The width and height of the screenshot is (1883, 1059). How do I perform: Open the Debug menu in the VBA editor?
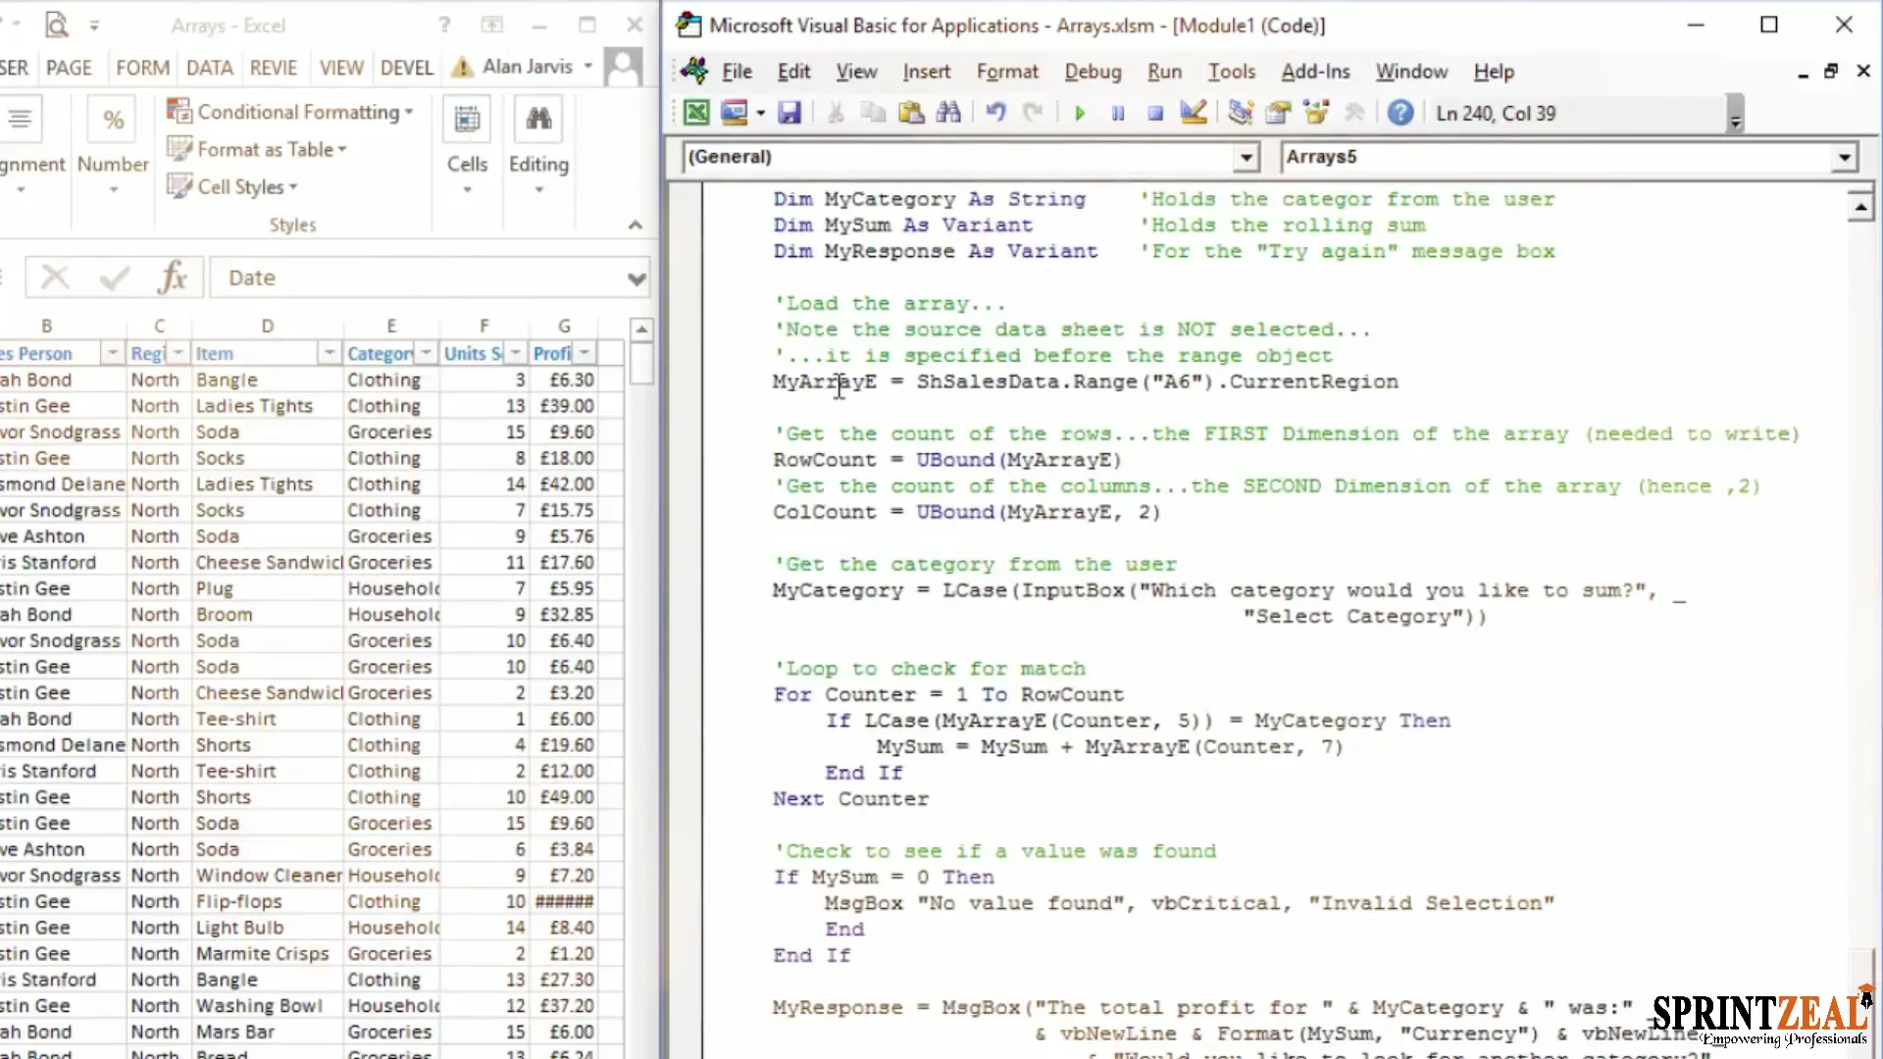[x=1093, y=72]
